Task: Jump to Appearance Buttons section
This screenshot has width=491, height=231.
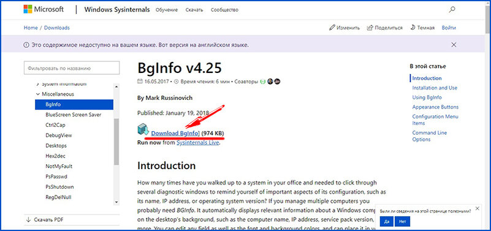Action: pos(435,107)
